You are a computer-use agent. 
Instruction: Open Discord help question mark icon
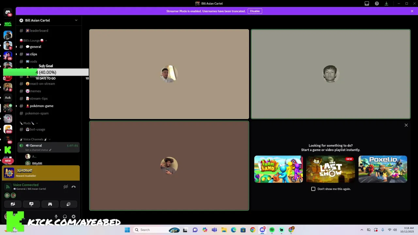tap(377, 4)
